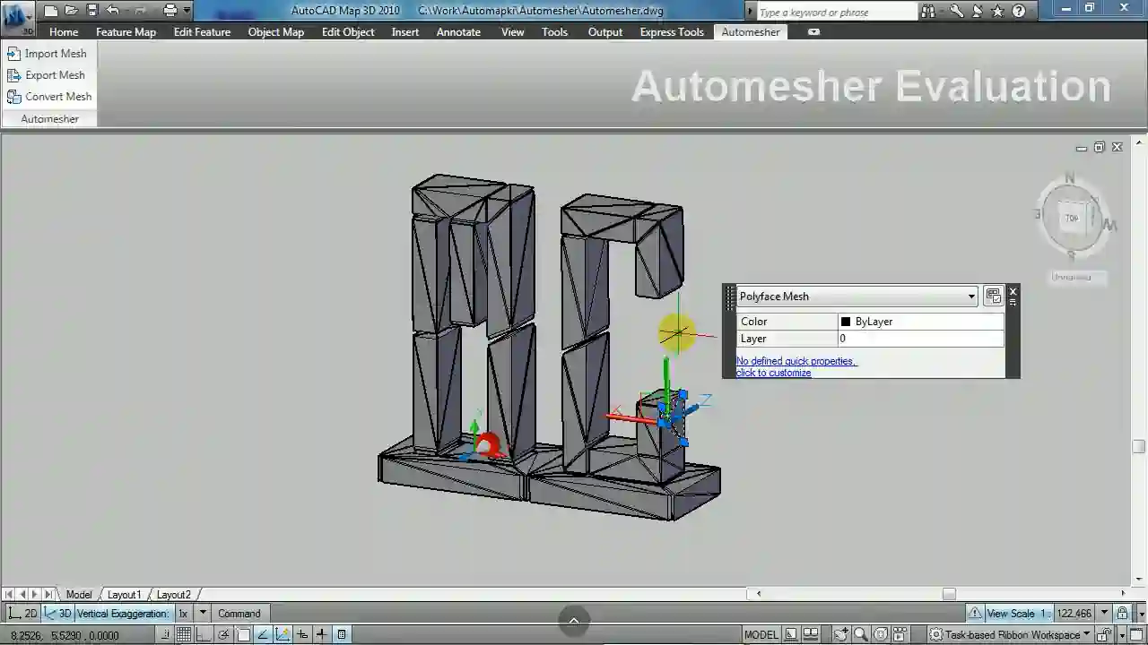Open the Feature Map ribbon tab

tap(126, 32)
